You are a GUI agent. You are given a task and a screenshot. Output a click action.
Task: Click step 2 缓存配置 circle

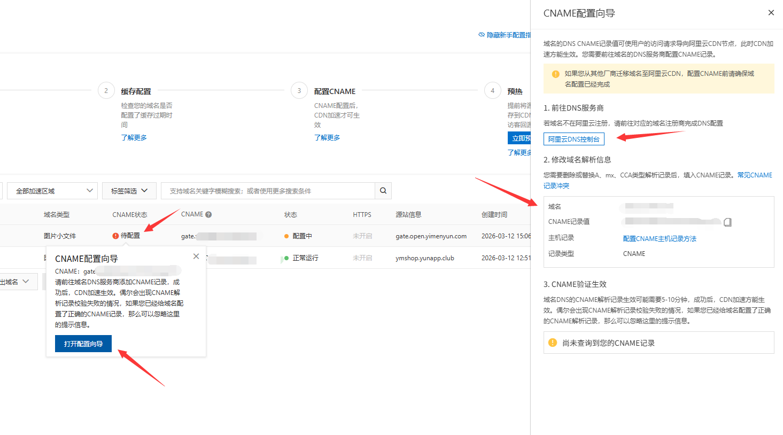coord(106,91)
